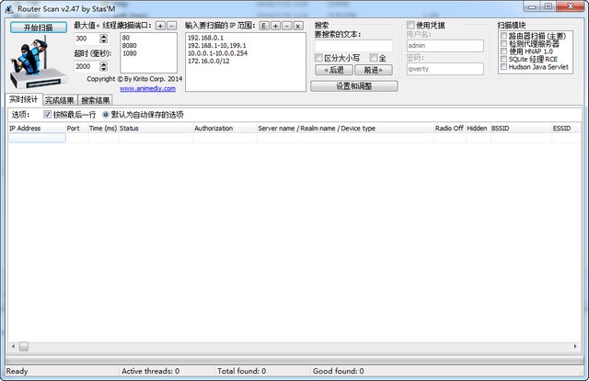Switch to the 实时统计 tab
Image resolution: width=589 pixels, height=381 pixels.
(x=24, y=99)
